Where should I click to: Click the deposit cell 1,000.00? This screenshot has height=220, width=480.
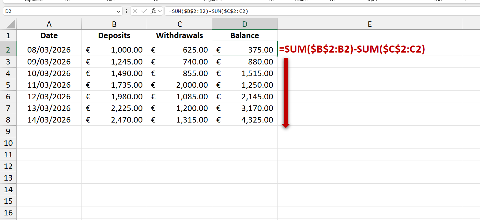(x=114, y=49)
